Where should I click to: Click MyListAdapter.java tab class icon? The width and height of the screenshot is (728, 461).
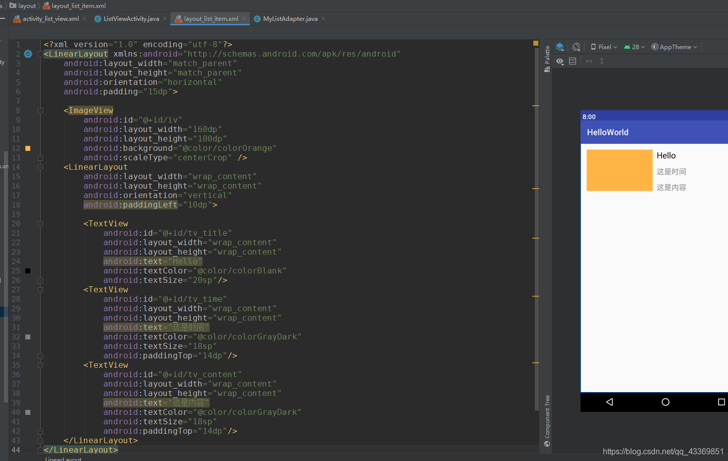tap(257, 19)
